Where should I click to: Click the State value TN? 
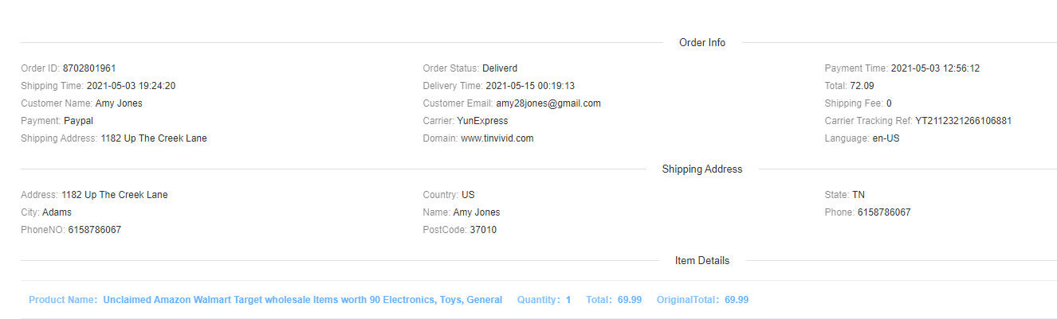pos(858,195)
